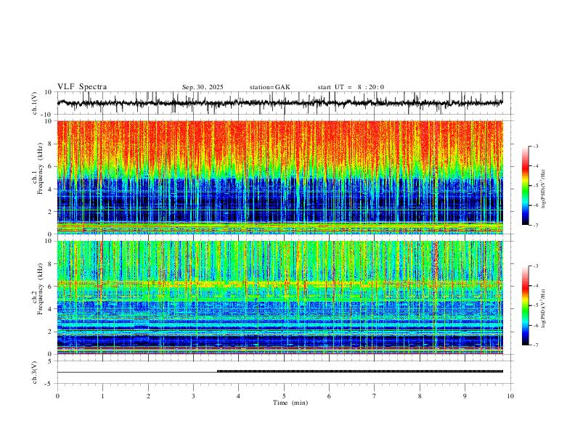Click the lower PSD color bar
575x444 pixels.
pos(526,305)
